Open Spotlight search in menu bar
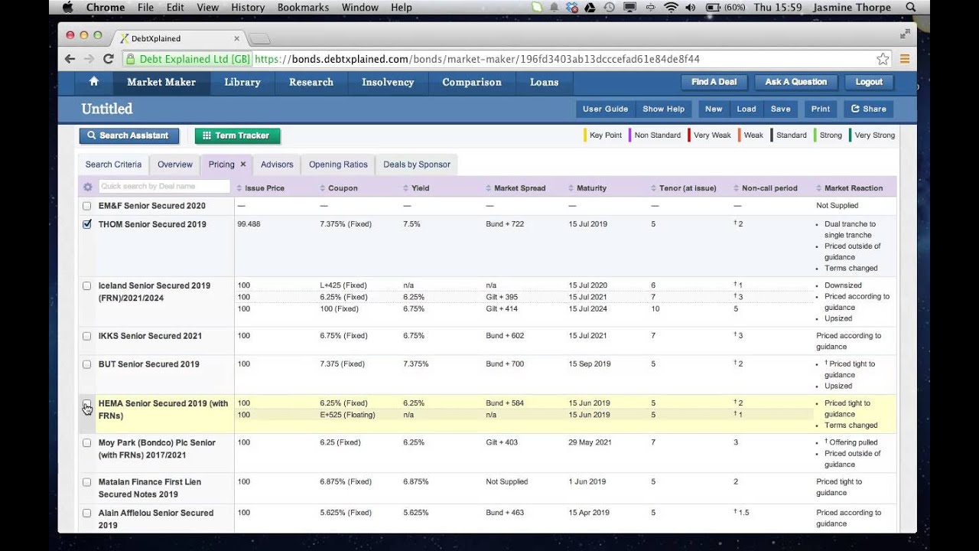Screen dimensions: 979x551 pos(911,7)
